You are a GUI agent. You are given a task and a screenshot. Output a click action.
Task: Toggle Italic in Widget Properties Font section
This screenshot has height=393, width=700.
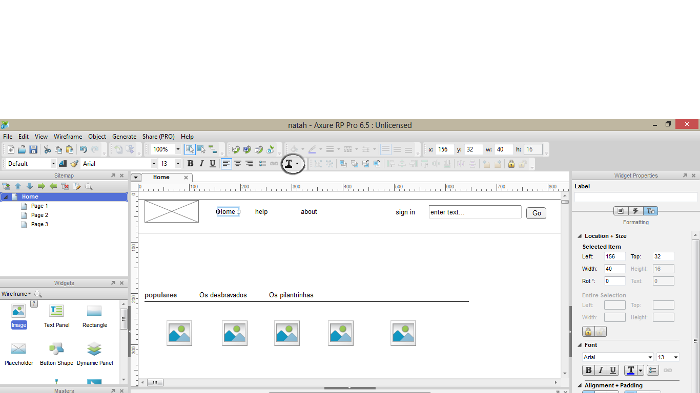click(600, 370)
